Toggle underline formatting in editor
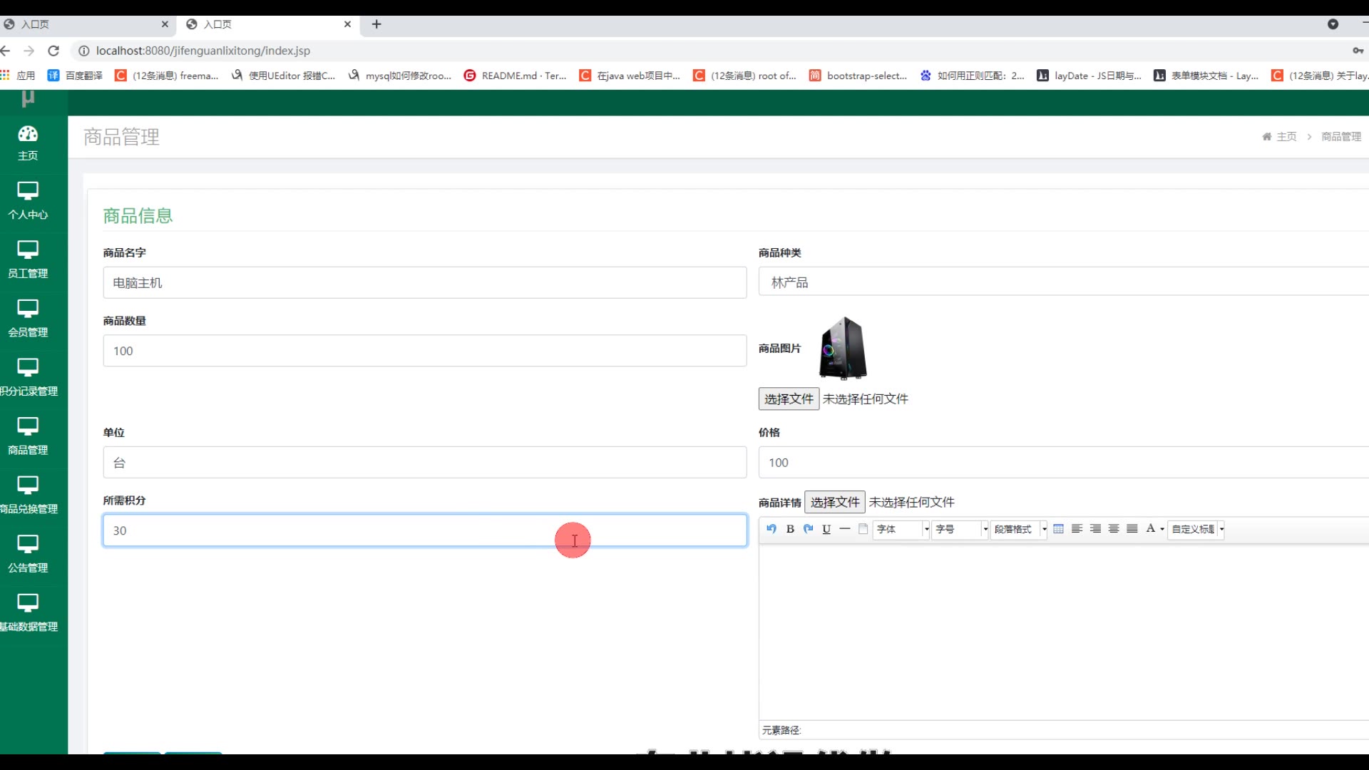This screenshot has width=1369, height=770. coord(826,529)
